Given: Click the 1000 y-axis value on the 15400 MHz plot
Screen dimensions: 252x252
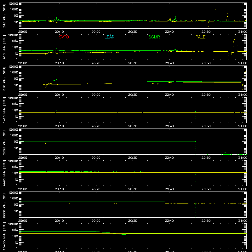Looking at the screenshot, I should pos(14,230).
